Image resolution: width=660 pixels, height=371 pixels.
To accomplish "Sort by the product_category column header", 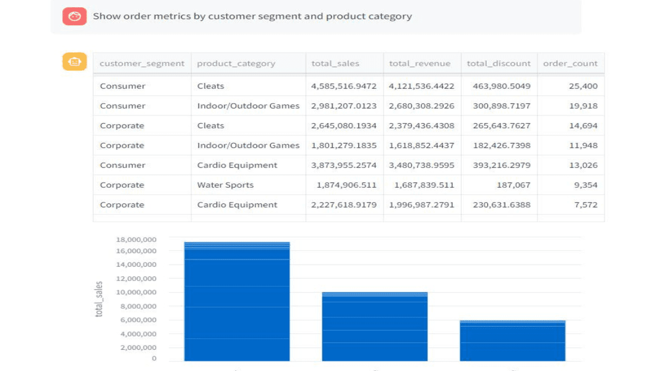I will pyautogui.click(x=236, y=64).
